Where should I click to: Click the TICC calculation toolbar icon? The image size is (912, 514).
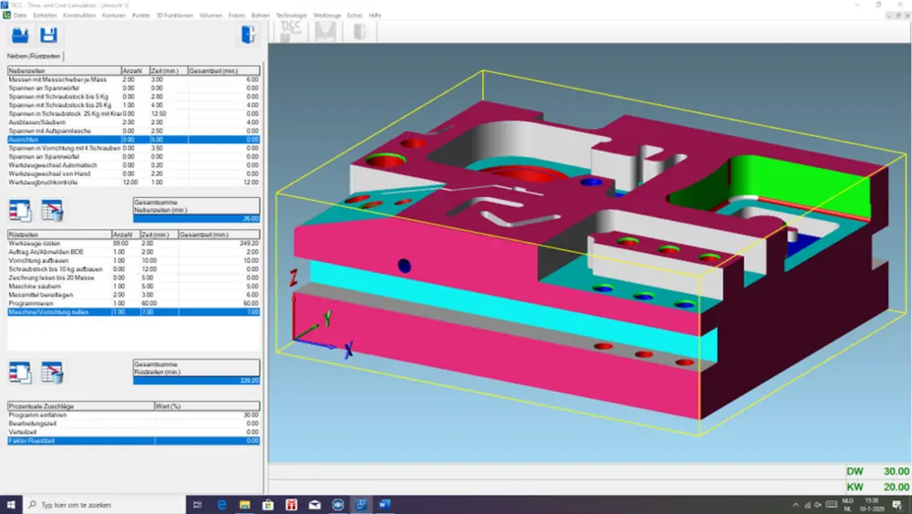[x=291, y=32]
